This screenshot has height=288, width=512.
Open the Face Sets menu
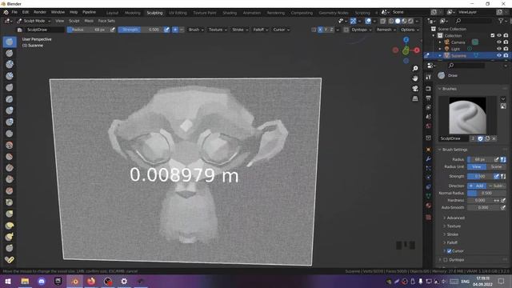pos(106,21)
